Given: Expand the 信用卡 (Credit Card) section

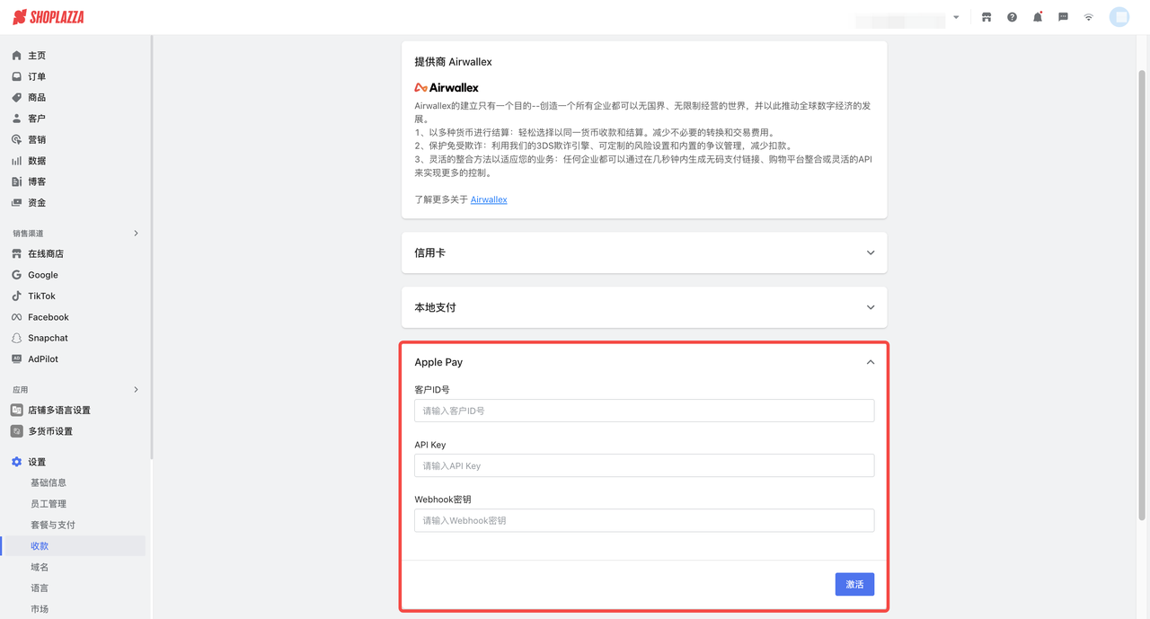Looking at the screenshot, I should (870, 252).
